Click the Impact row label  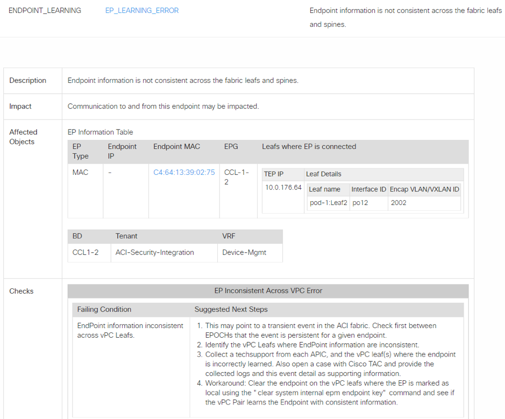click(x=20, y=106)
